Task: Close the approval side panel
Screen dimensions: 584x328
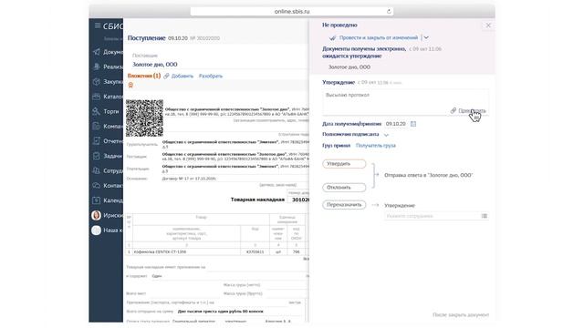Action: 488,26
